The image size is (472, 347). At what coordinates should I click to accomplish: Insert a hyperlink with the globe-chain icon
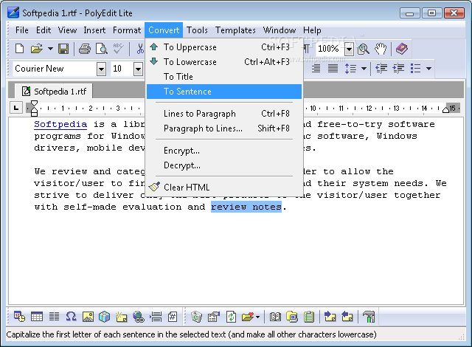click(x=139, y=317)
